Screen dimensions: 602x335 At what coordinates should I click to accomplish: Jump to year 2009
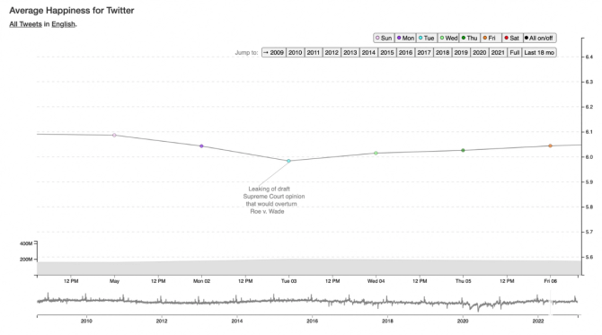274,53
